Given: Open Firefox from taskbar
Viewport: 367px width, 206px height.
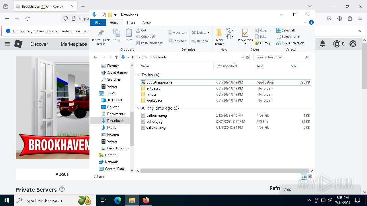Looking at the screenshot, I should tap(146, 200).
